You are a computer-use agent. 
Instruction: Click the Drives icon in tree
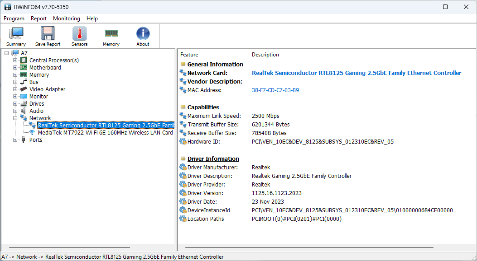[x=24, y=104]
